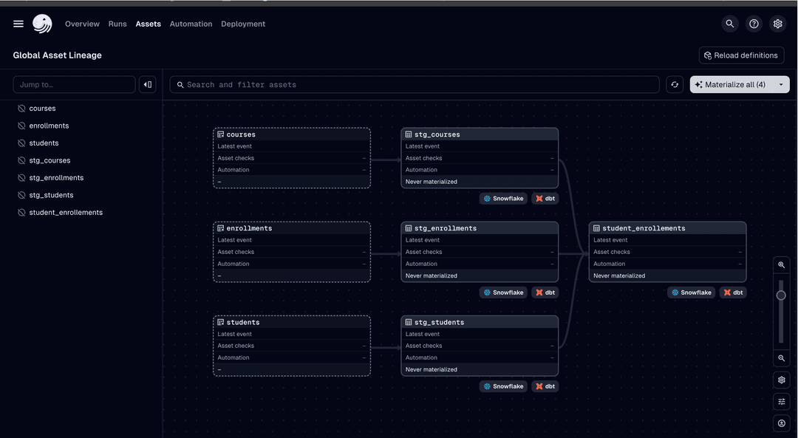This screenshot has width=798, height=438.
Task: Click the Materialize all (4) button
Action: click(734, 84)
